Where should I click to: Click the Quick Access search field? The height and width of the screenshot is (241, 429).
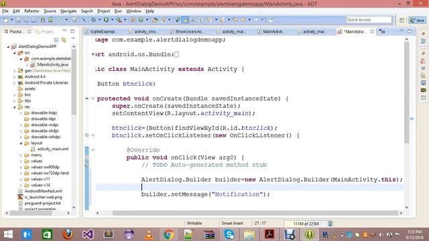(369, 20)
